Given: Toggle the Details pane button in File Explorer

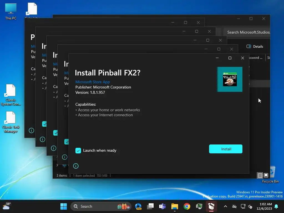Looking at the screenshot, I should (x=255, y=47).
